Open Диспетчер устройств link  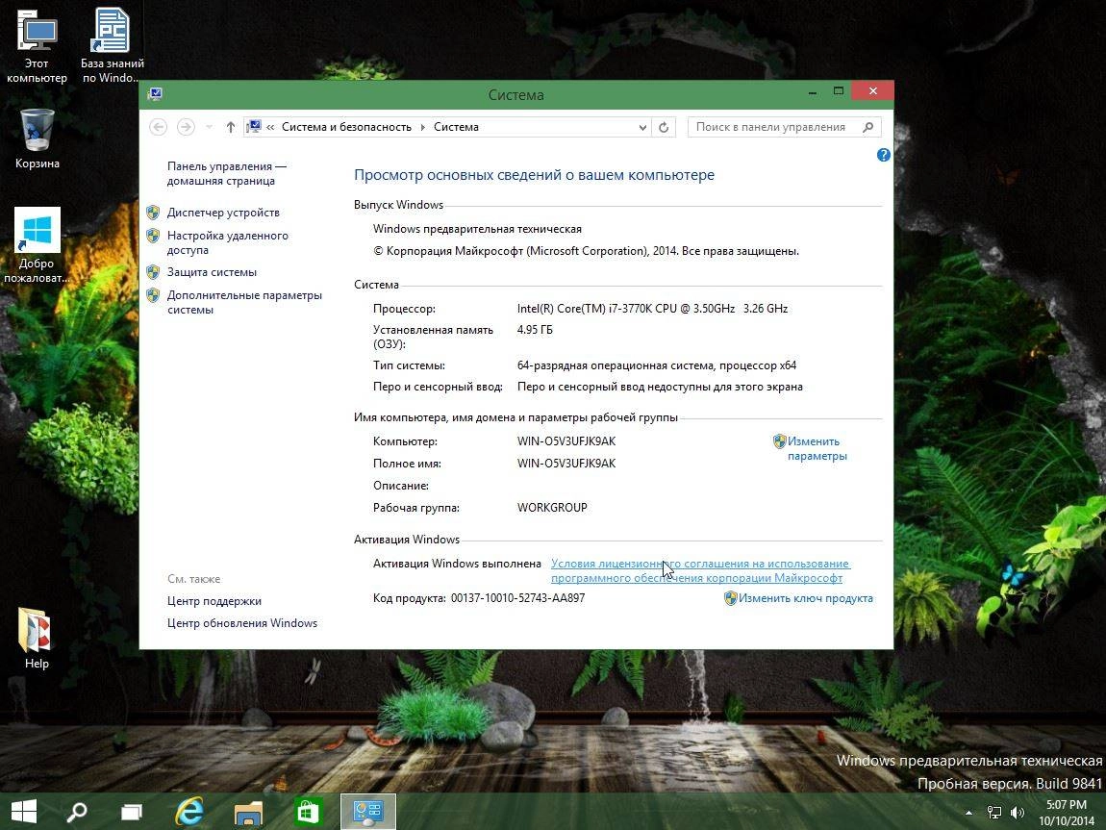[x=223, y=213]
